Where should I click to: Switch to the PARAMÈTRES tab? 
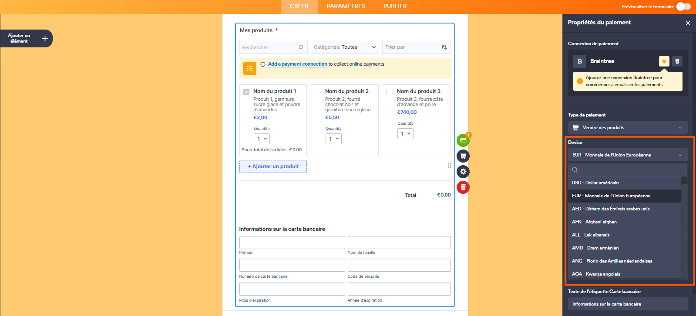[x=346, y=7]
